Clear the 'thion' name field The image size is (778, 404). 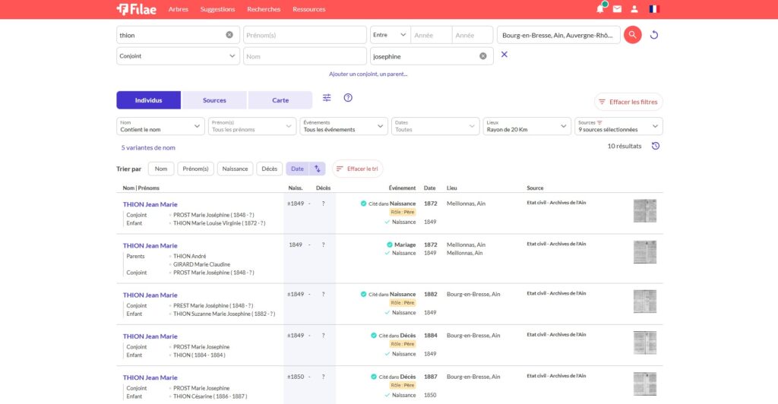pyautogui.click(x=229, y=35)
